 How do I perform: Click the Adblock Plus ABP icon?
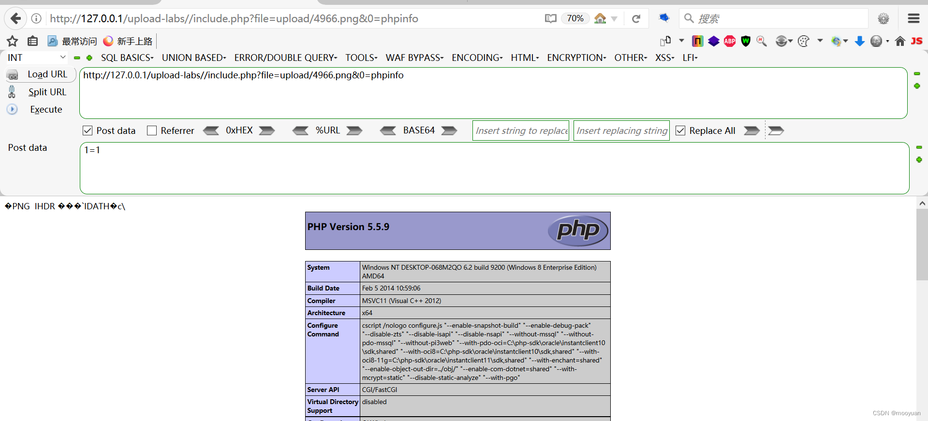730,41
